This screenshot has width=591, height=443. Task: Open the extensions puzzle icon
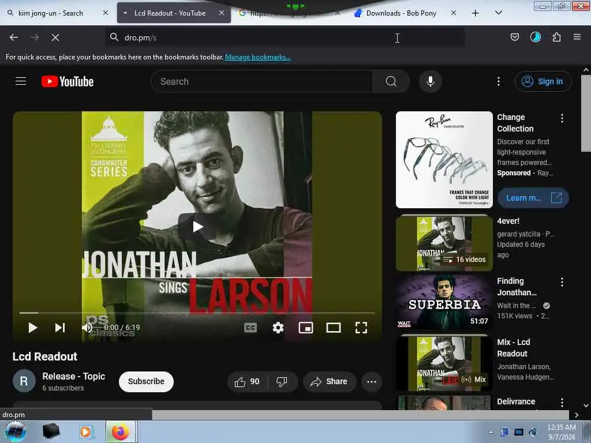[556, 37]
